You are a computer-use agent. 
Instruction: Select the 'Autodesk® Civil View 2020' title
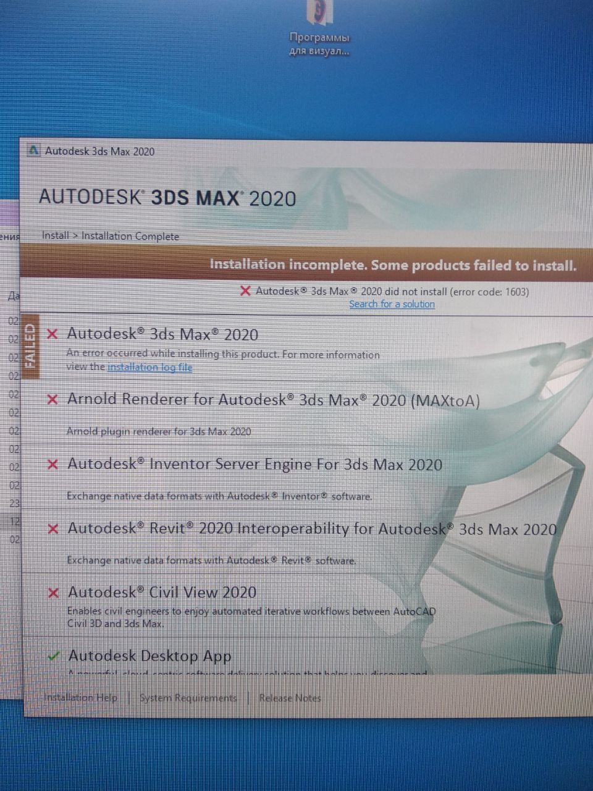click(x=162, y=593)
